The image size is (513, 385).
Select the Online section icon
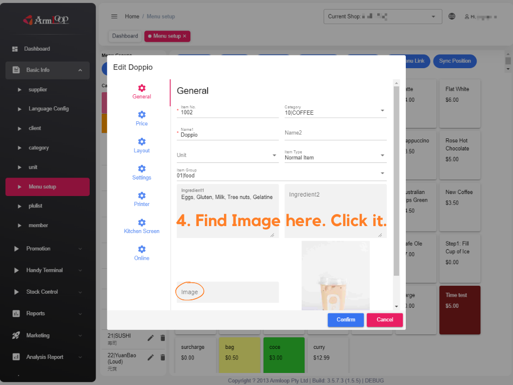pos(142,250)
